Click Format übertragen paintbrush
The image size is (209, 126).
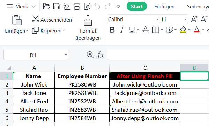tap(88, 28)
